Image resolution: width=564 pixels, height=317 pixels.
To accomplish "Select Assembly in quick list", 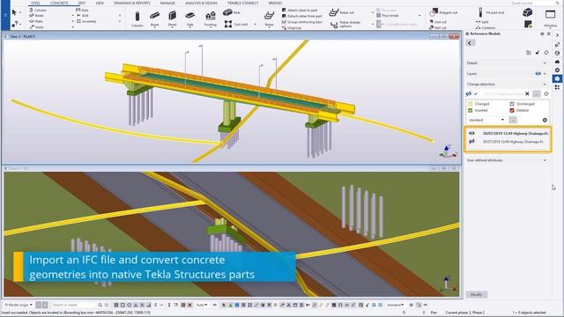I will tap(86, 21).
